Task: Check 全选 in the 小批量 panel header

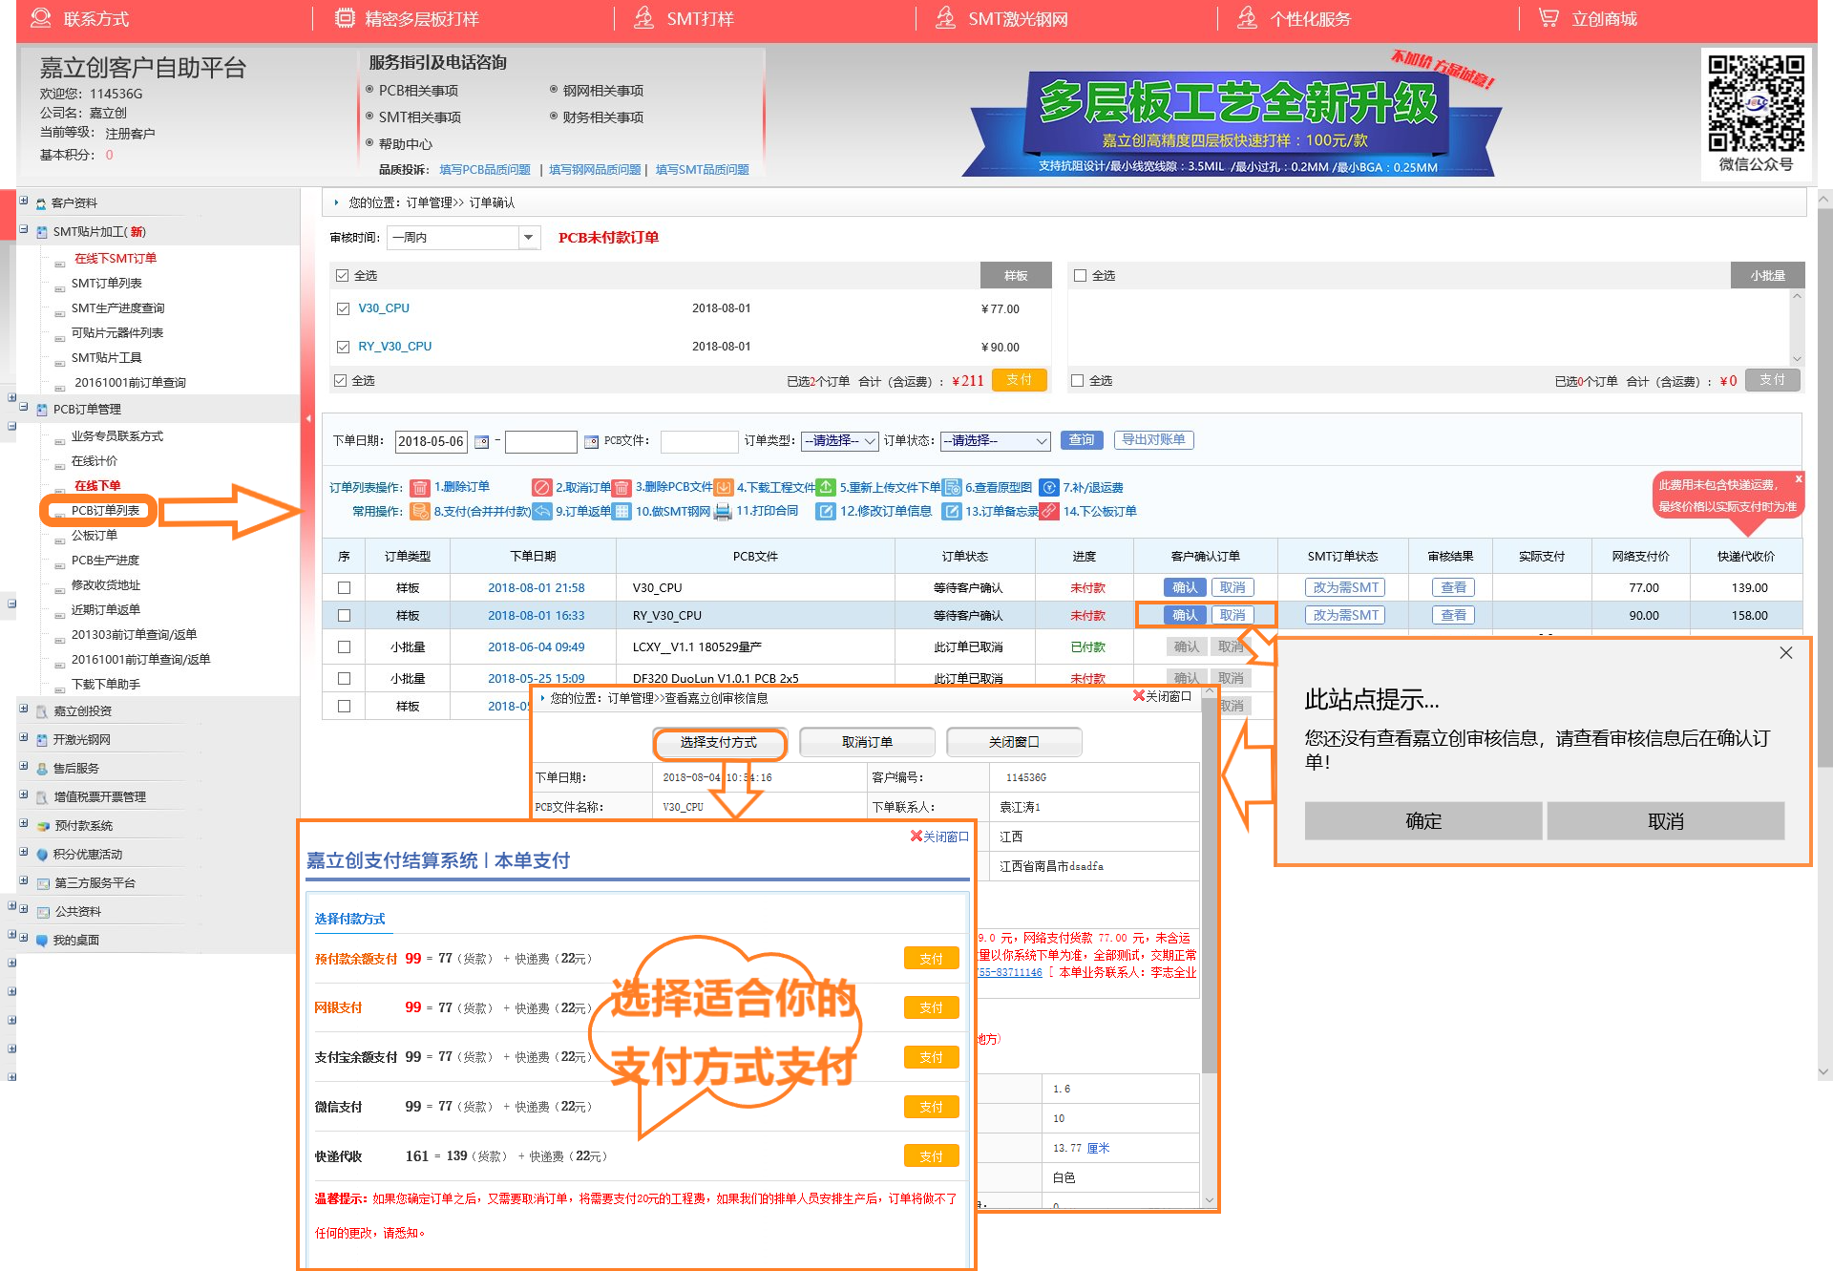Action: (x=1081, y=276)
